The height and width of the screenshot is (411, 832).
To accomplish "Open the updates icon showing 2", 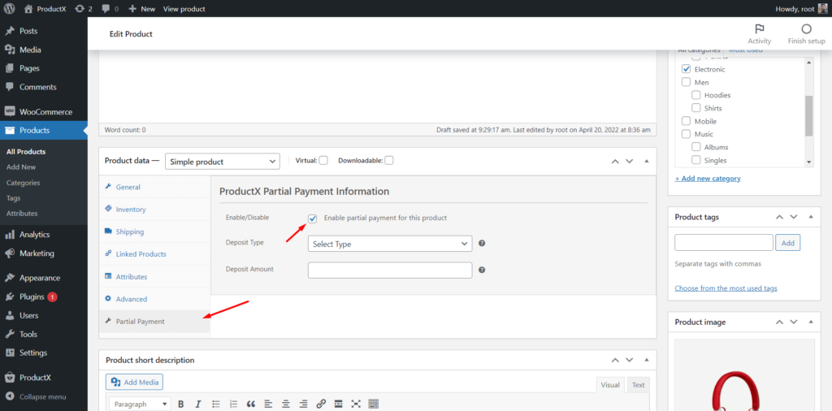I will 84,8.
